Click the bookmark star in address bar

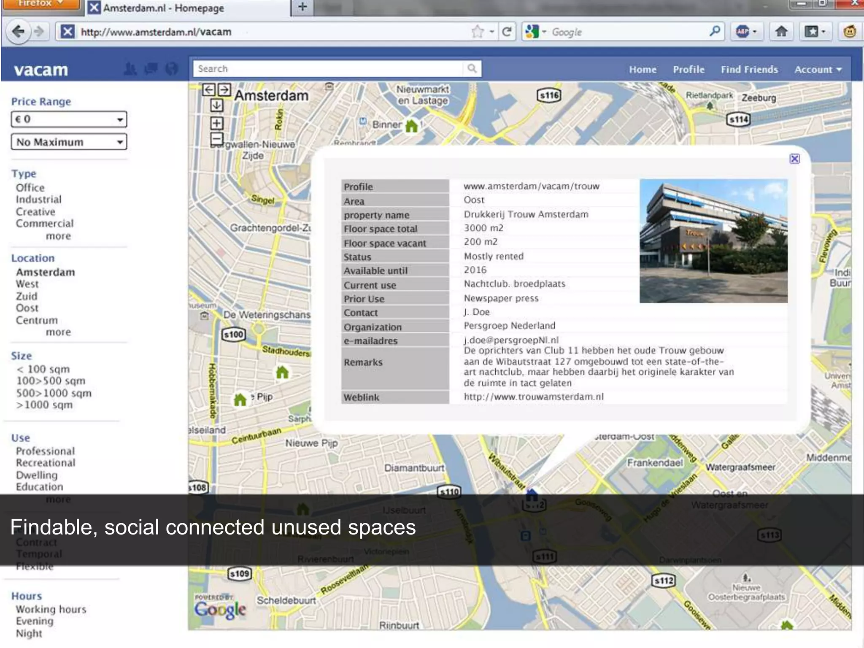pyautogui.click(x=478, y=32)
